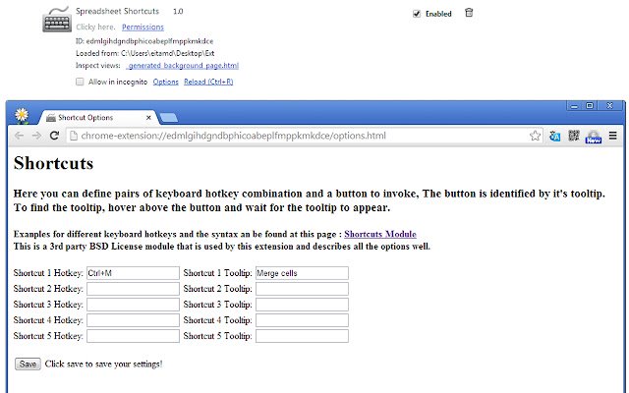The width and height of the screenshot is (629, 393).
Task: Click the 'Clicky here.' description text
Action: 95,27
